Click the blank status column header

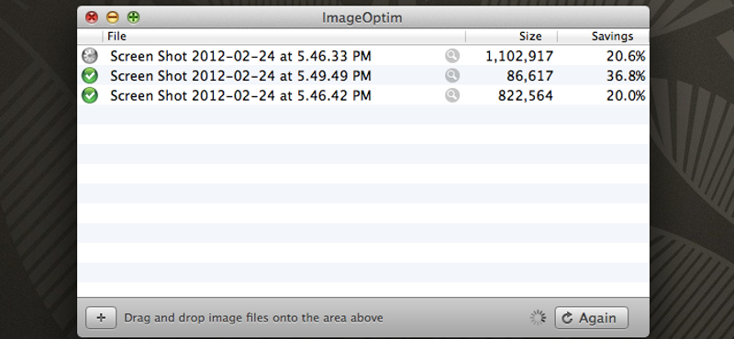89,36
